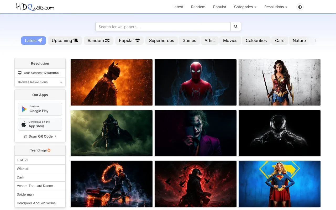Browse the Cars category
Viewport: 336px width, 210px height.
point(280,40)
